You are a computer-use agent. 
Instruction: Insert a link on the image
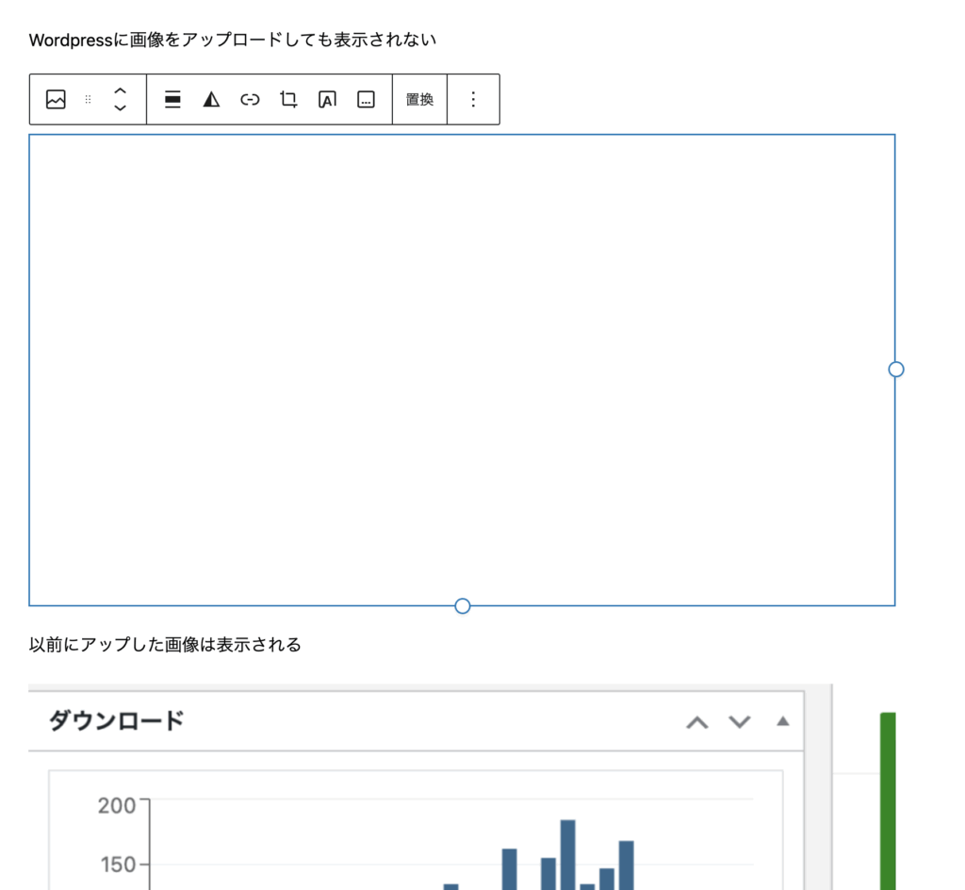[250, 99]
